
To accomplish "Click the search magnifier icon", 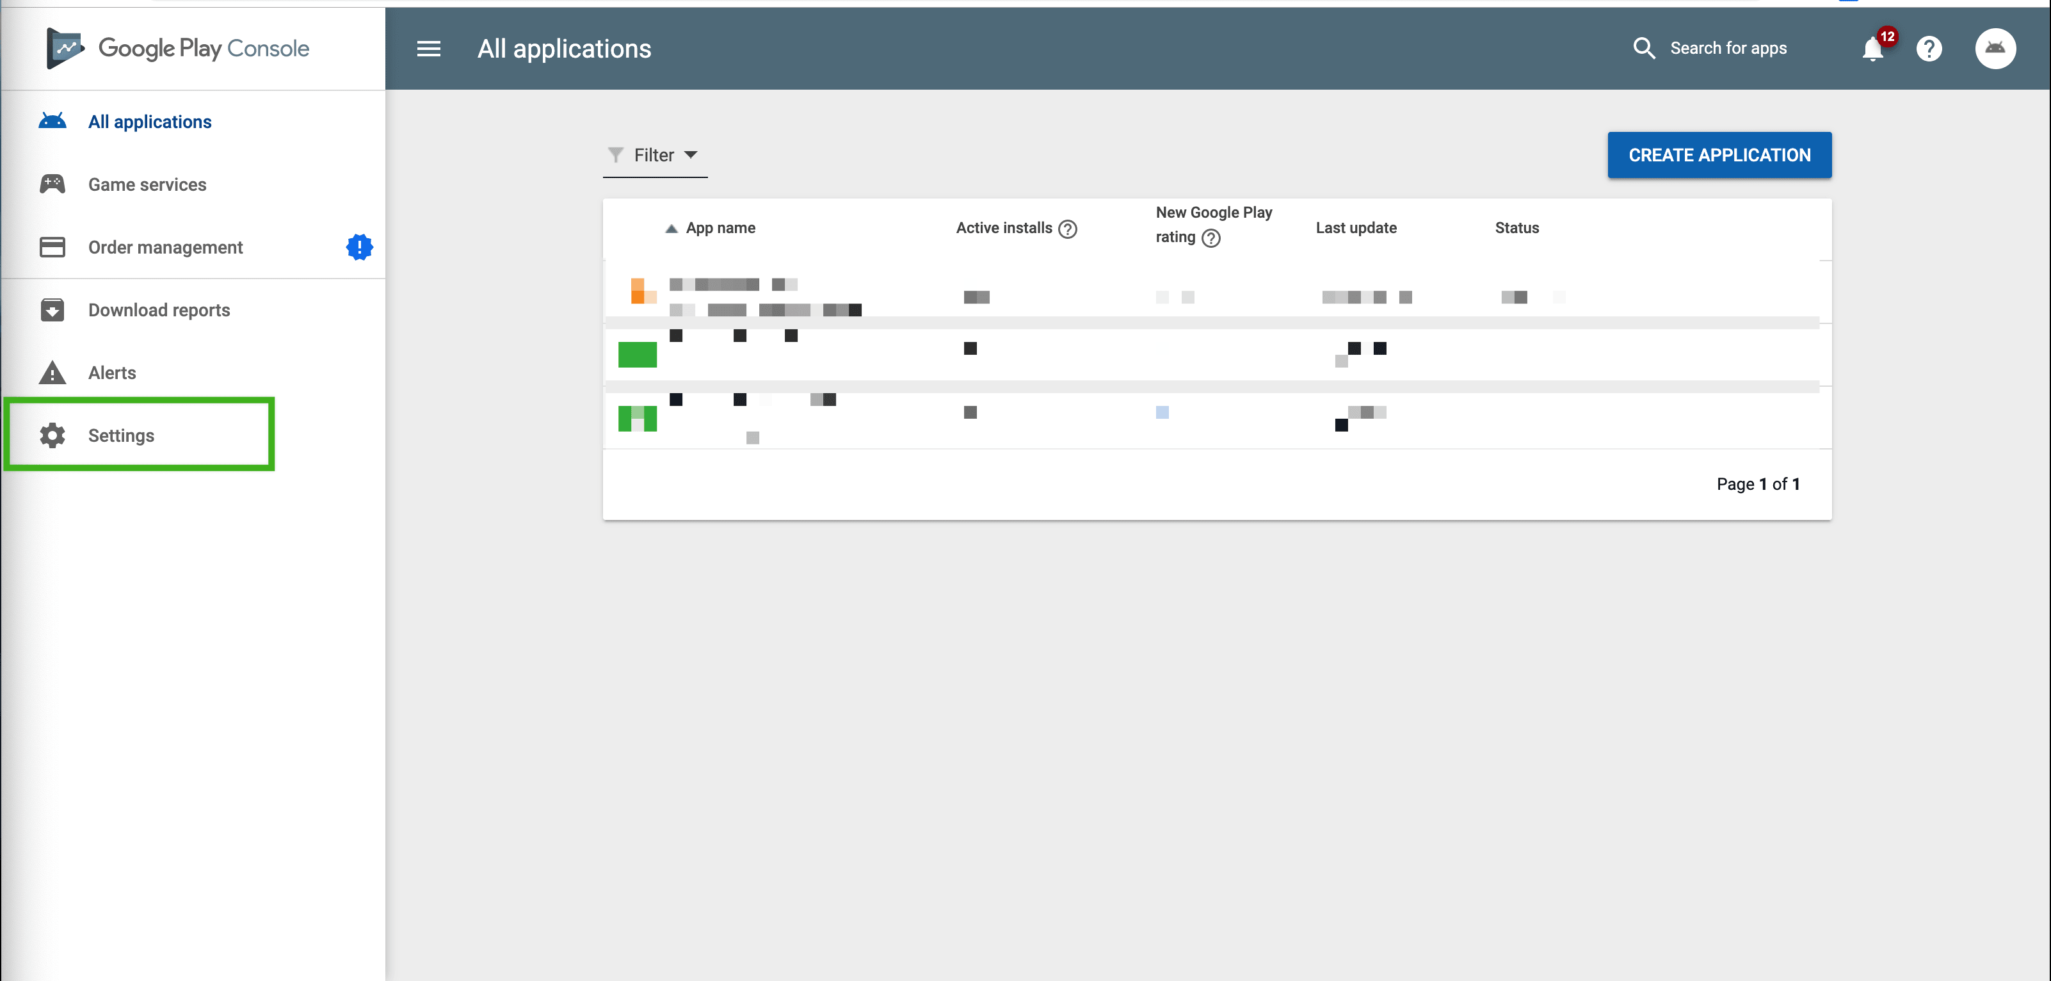I will tap(1643, 49).
